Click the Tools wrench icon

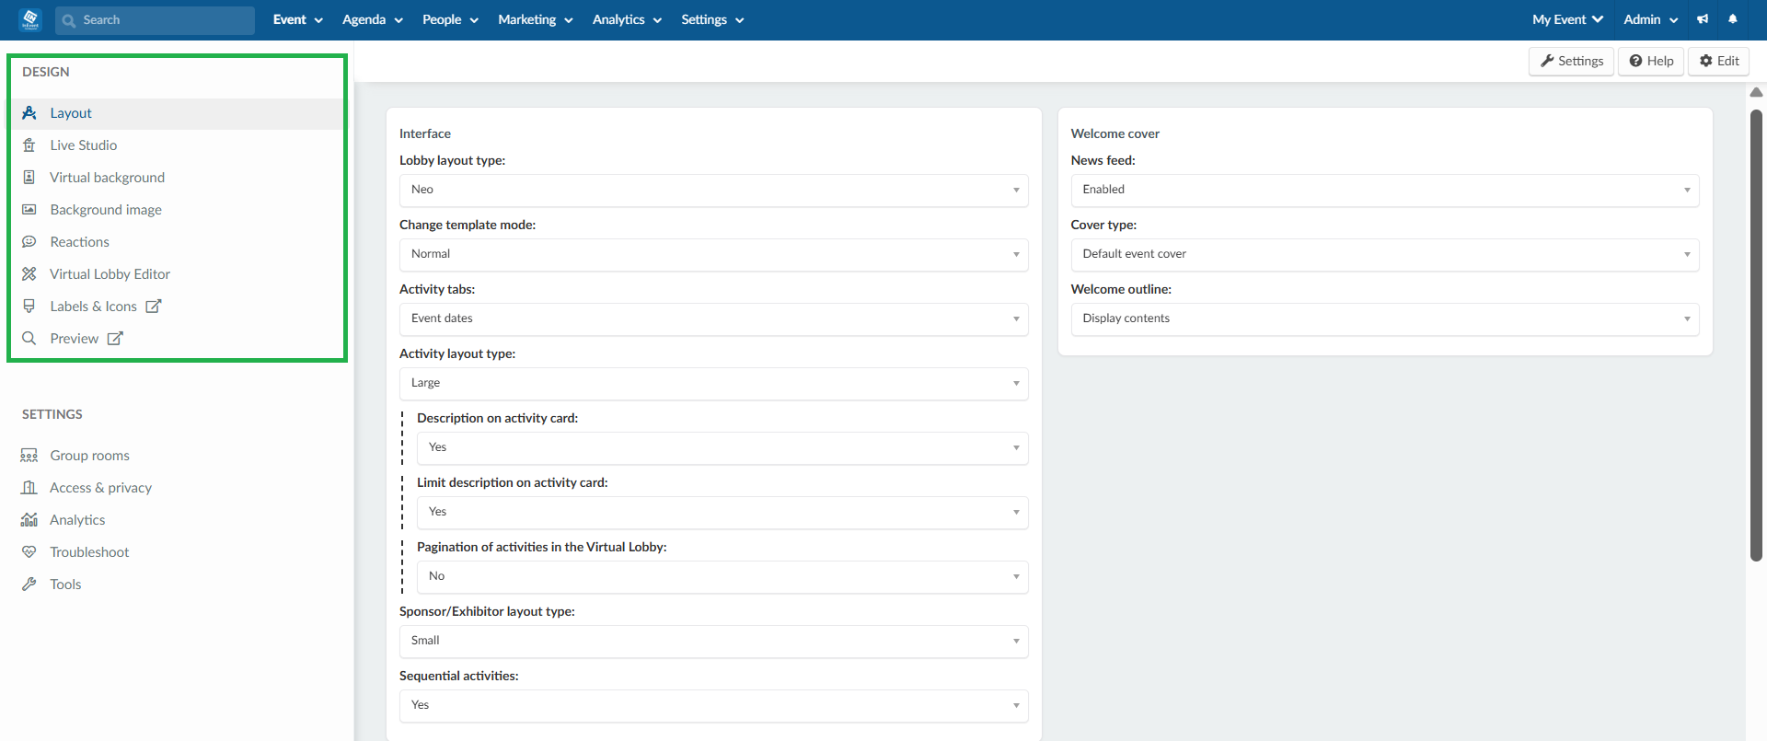(29, 585)
